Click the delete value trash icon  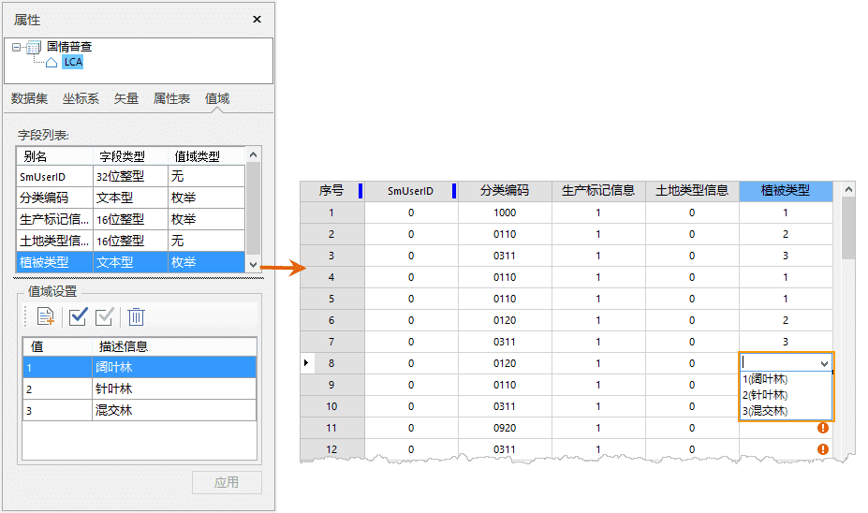(136, 316)
